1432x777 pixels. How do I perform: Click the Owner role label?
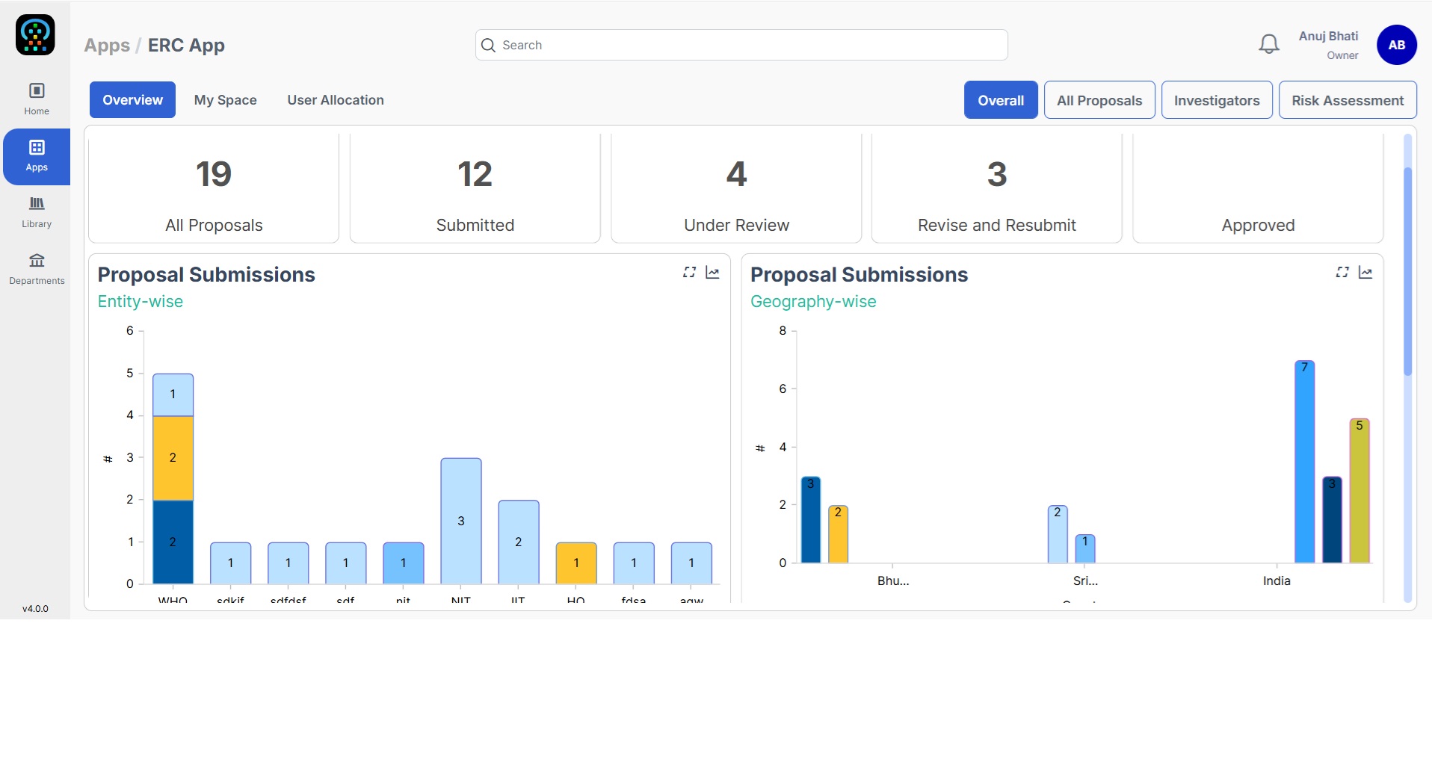pos(1342,55)
